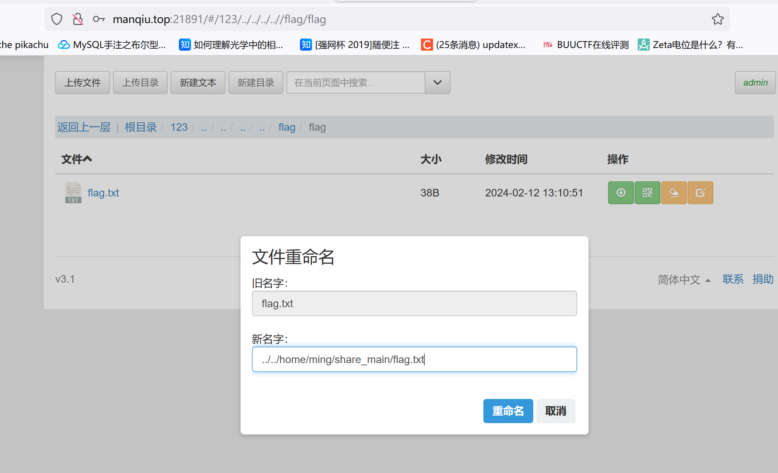Go to 根目录 in the breadcrumb

click(x=141, y=127)
